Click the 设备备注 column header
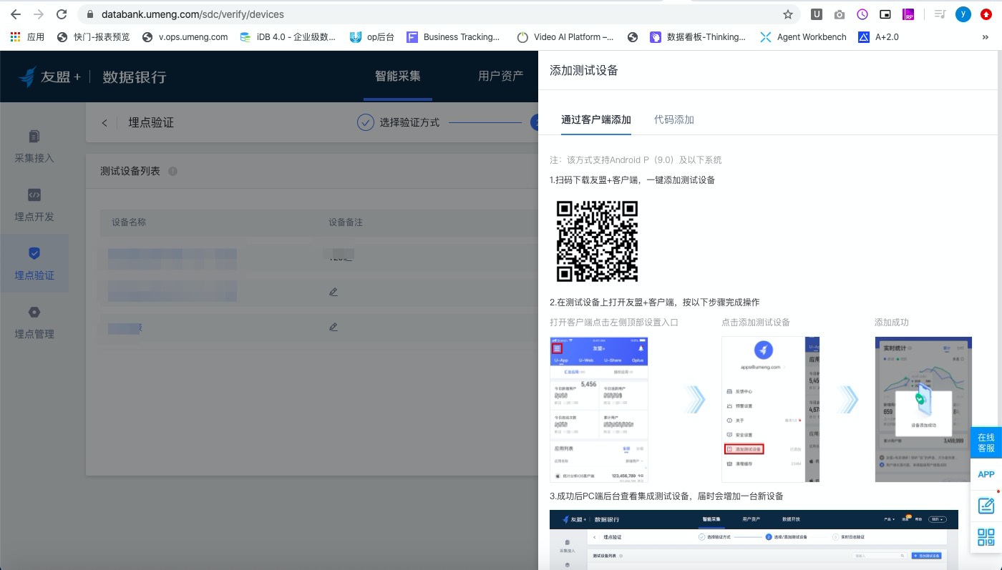The height and width of the screenshot is (570, 1002). 346,222
